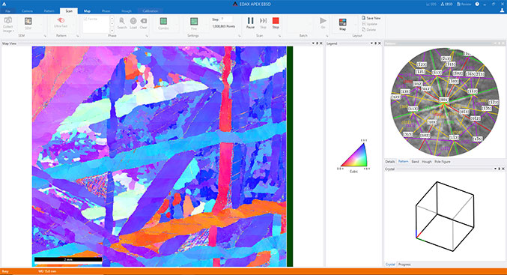
Task: Pin the Legend panel
Action: click(x=375, y=43)
